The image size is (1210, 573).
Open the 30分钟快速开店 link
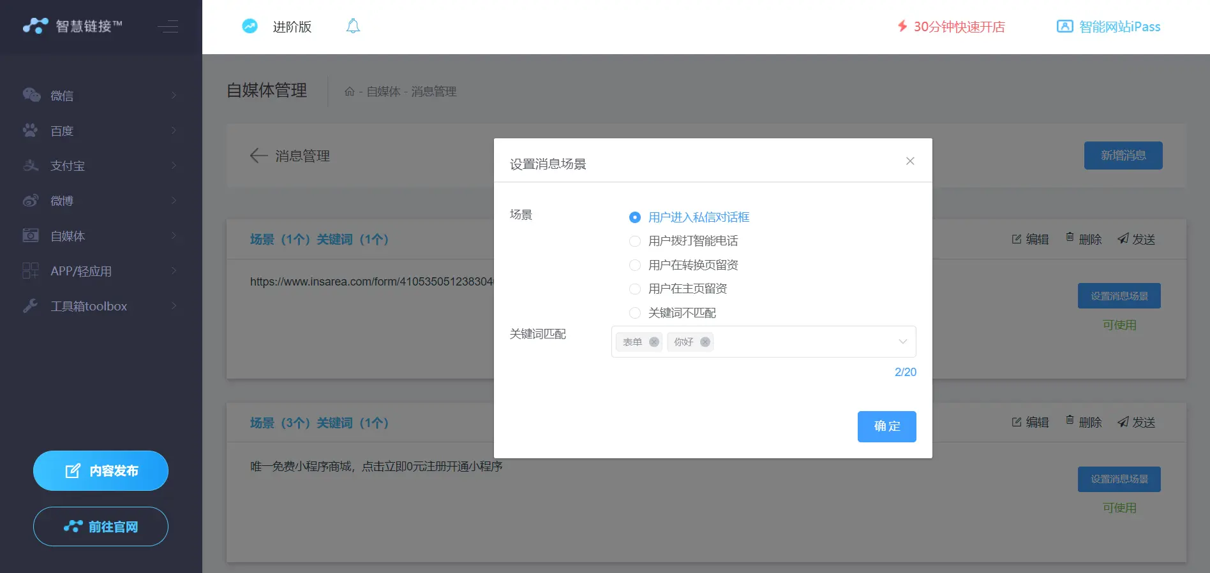pos(952,27)
